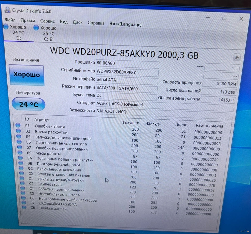This screenshot has width=251, height=234.
Task: Click drive title WDC WD20PURZ-85AKKY0 2000,3 GB
Action: click(124, 53)
